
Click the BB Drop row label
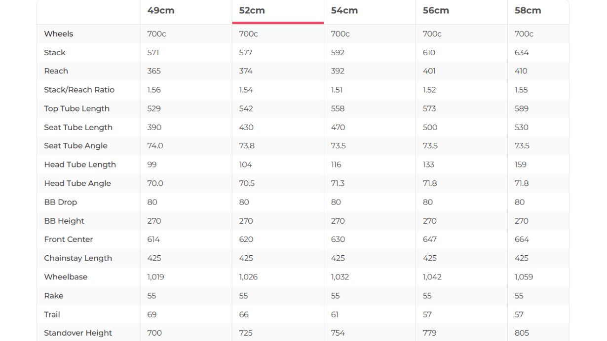(x=60, y=202)
